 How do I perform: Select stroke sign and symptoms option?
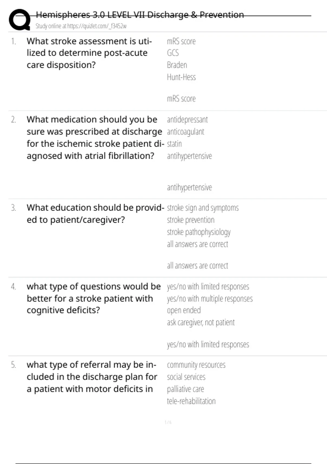click(203, 208)
